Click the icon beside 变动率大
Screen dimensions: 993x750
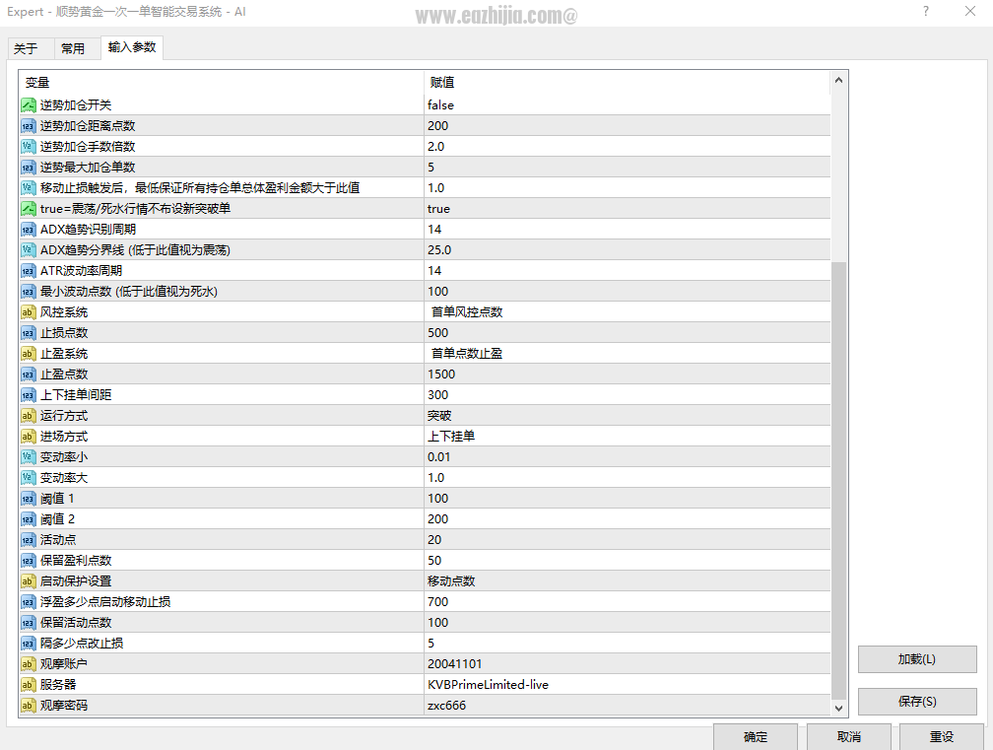point(28,478)
